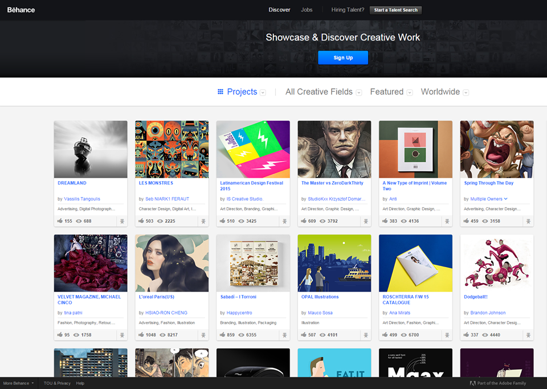
Task: Open author Mauco Sosa profile link
Action: [x=320, y=313]
